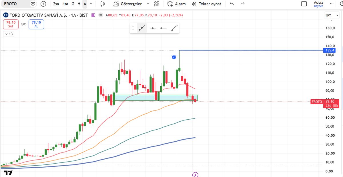
Task: Expand the timeframe interval dropdown
Action: [91, 4]
